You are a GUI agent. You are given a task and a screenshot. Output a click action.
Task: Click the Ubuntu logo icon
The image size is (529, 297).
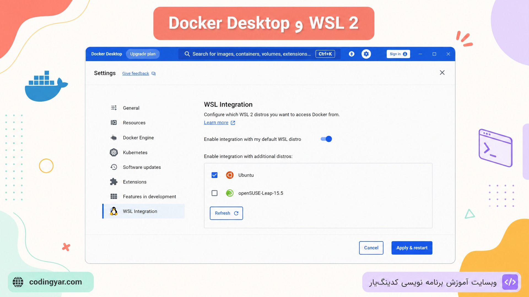click(230, 175)
